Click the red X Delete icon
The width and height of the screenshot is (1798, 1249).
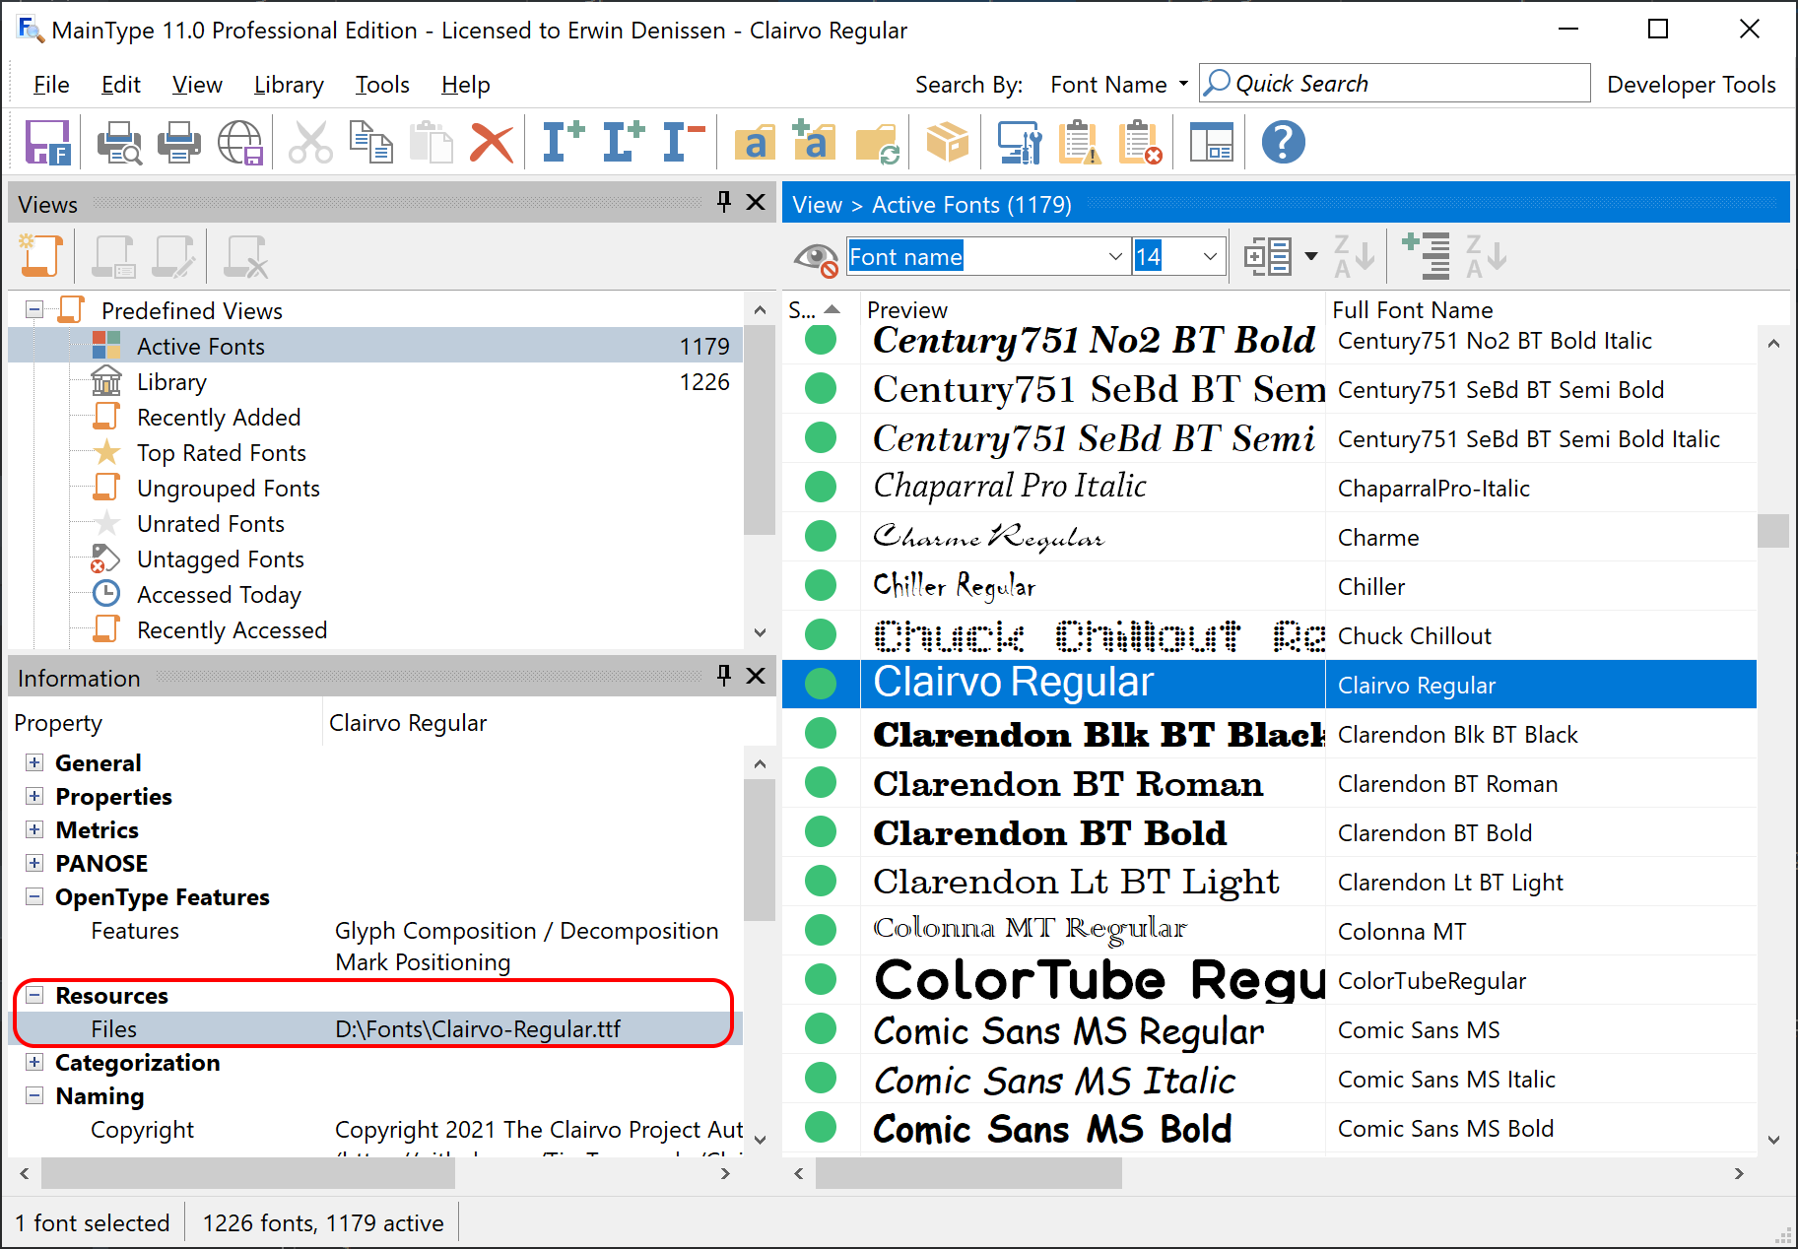coord(492,143)
